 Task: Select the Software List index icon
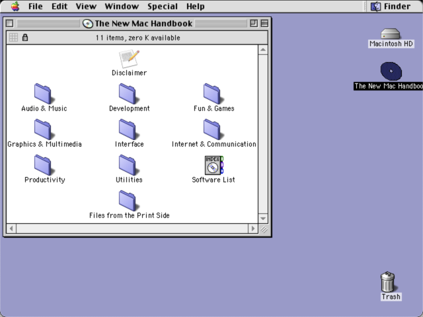point(214,165)
